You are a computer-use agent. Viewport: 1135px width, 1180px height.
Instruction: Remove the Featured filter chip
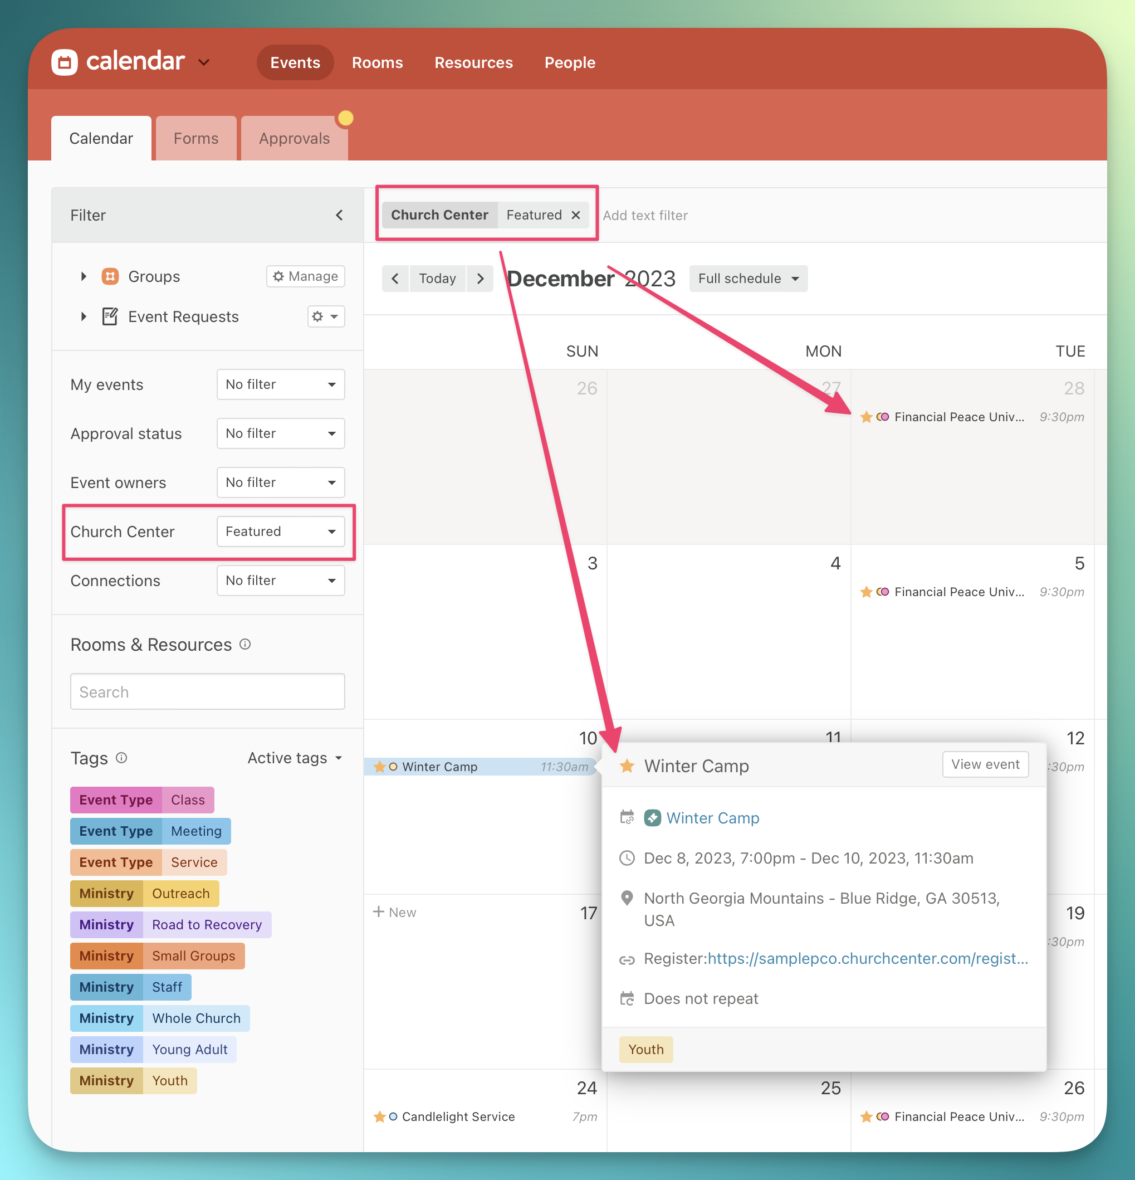click(575, 215)
